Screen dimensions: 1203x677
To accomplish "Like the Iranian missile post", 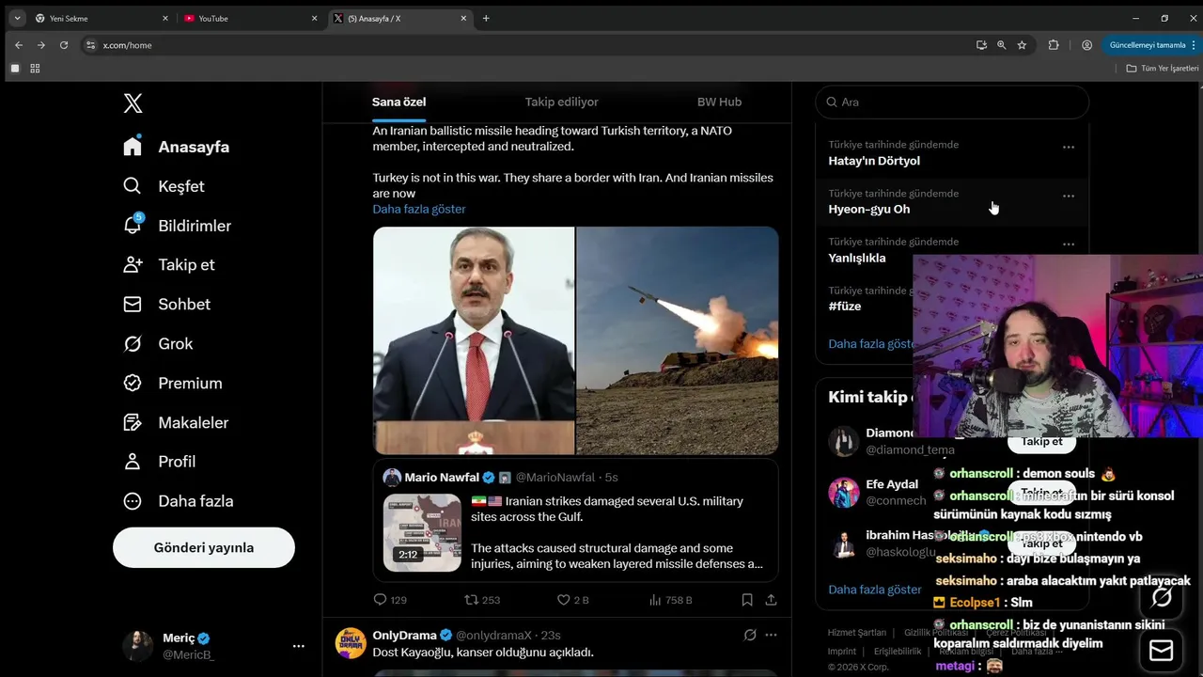I will [x=564, y=600].
